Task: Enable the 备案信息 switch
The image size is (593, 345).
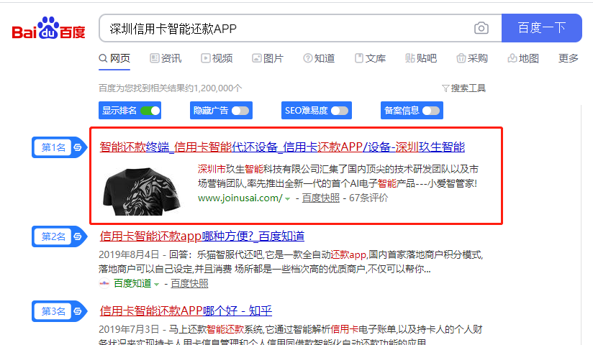Action: coord(431,111)
